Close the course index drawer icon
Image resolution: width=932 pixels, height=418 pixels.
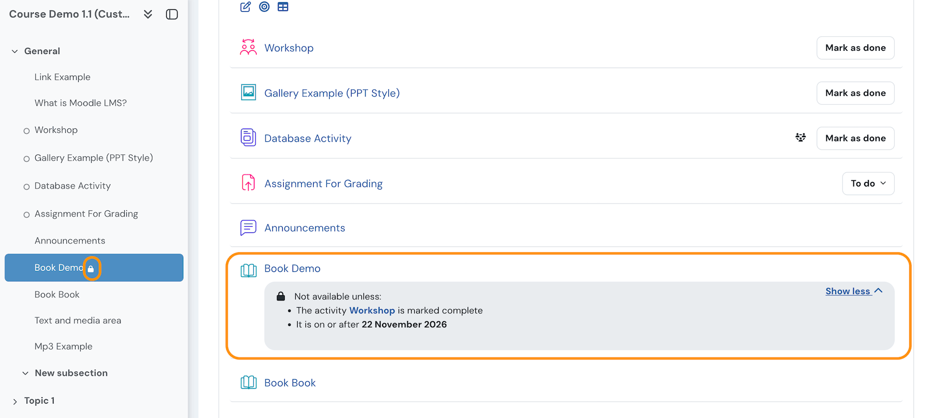pyautogui.click(x=172, y=15)
